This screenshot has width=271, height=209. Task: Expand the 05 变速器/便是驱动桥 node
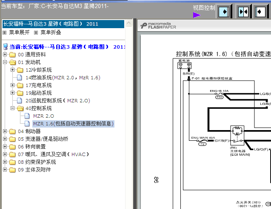(x=5, y=139)
